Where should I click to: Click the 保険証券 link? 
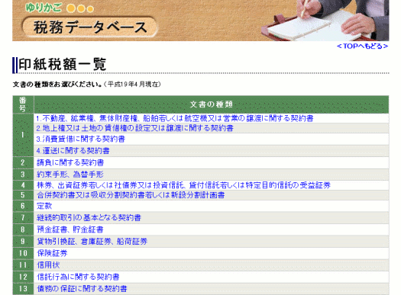click(x=52, y=253)
